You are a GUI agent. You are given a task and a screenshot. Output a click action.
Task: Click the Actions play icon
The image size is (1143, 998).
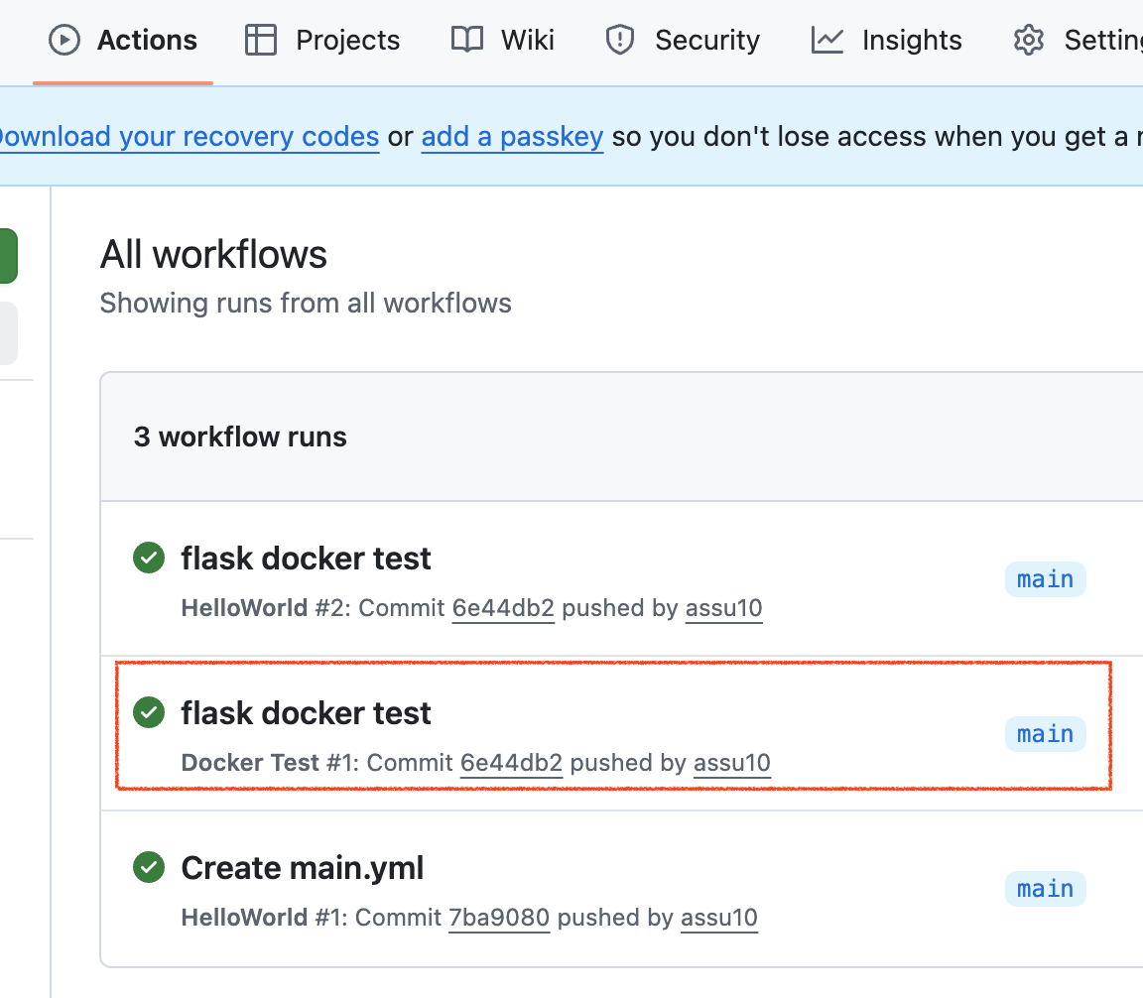tap(64, 40)
